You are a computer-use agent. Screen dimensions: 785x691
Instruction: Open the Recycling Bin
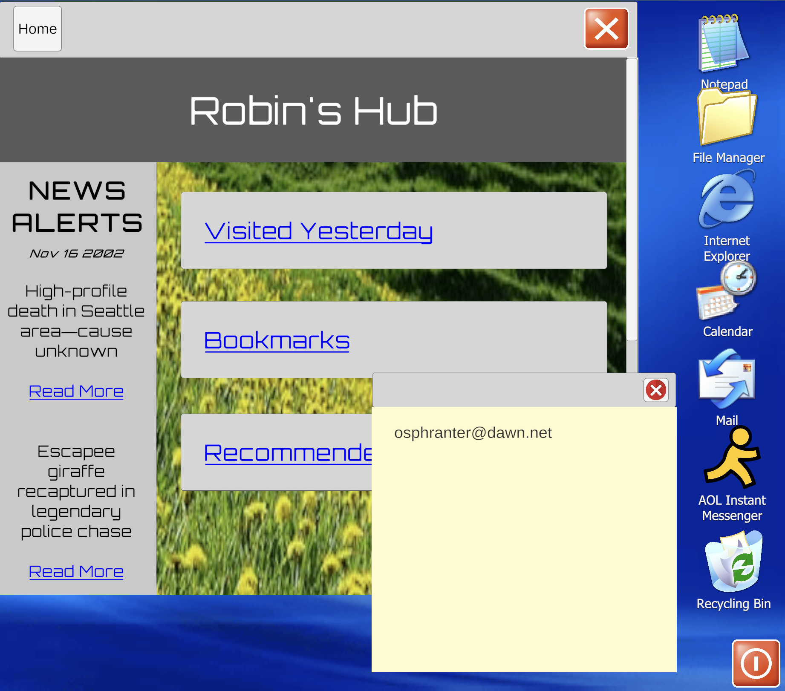tap(733, 562)
